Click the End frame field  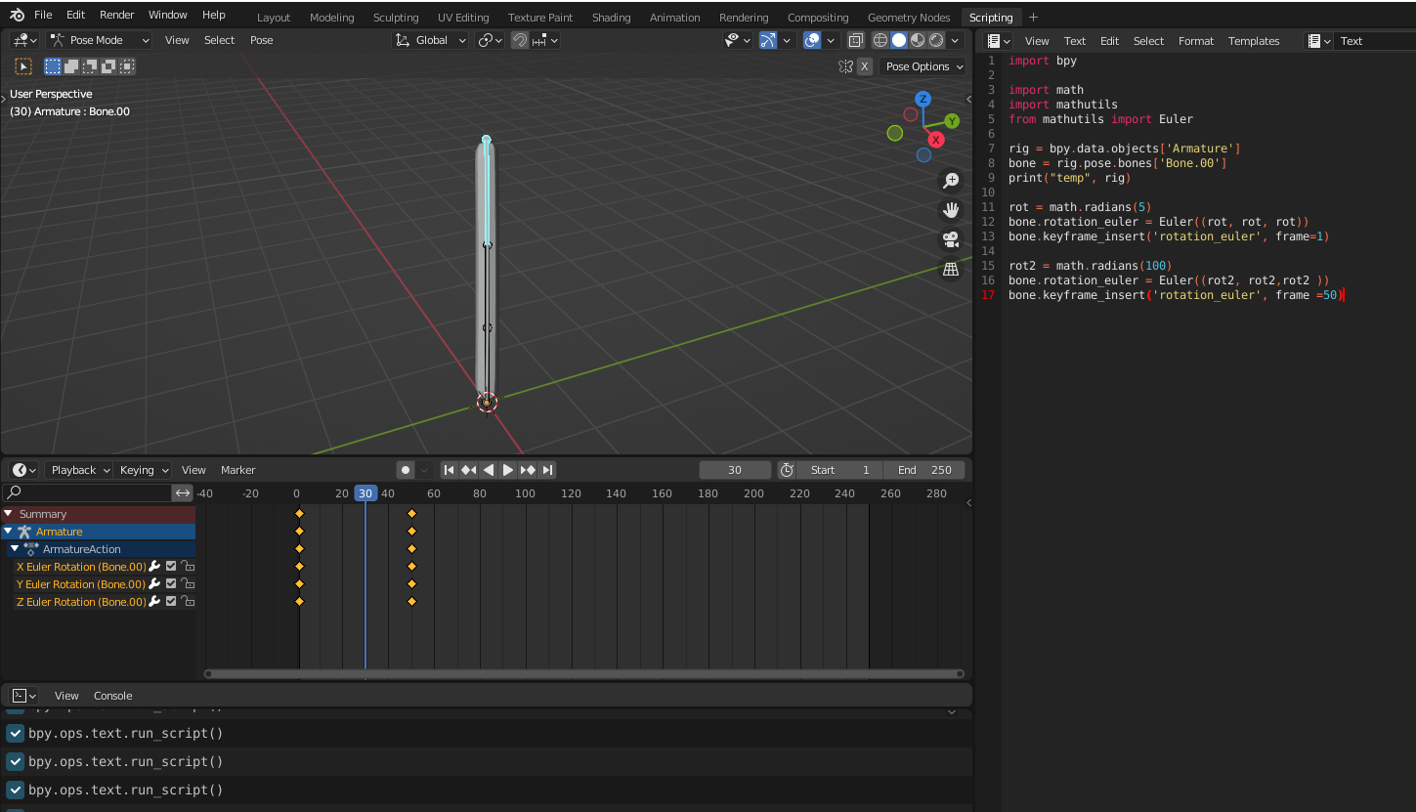tap(924, 470)
